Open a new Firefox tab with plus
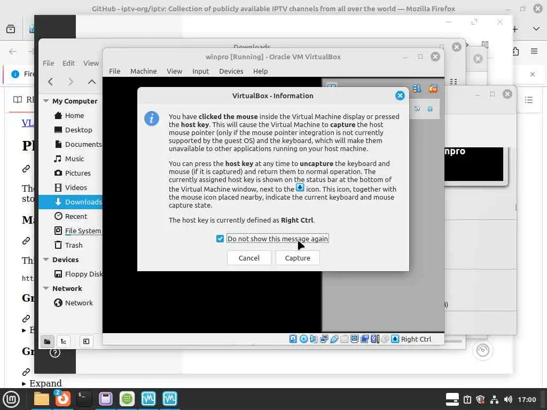547x410 pixels. (x=515, y=29)
